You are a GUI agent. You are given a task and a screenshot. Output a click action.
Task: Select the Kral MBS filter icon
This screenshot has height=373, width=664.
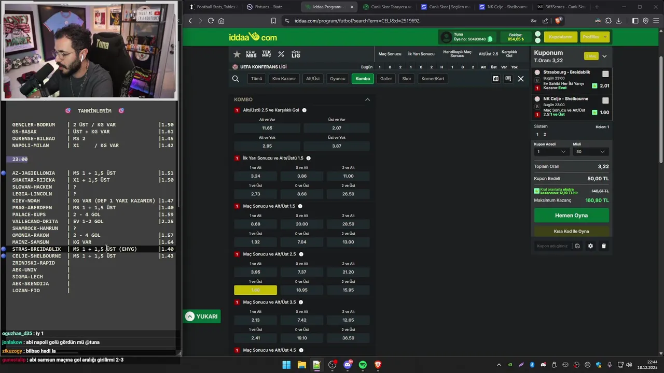click(251, 54)
